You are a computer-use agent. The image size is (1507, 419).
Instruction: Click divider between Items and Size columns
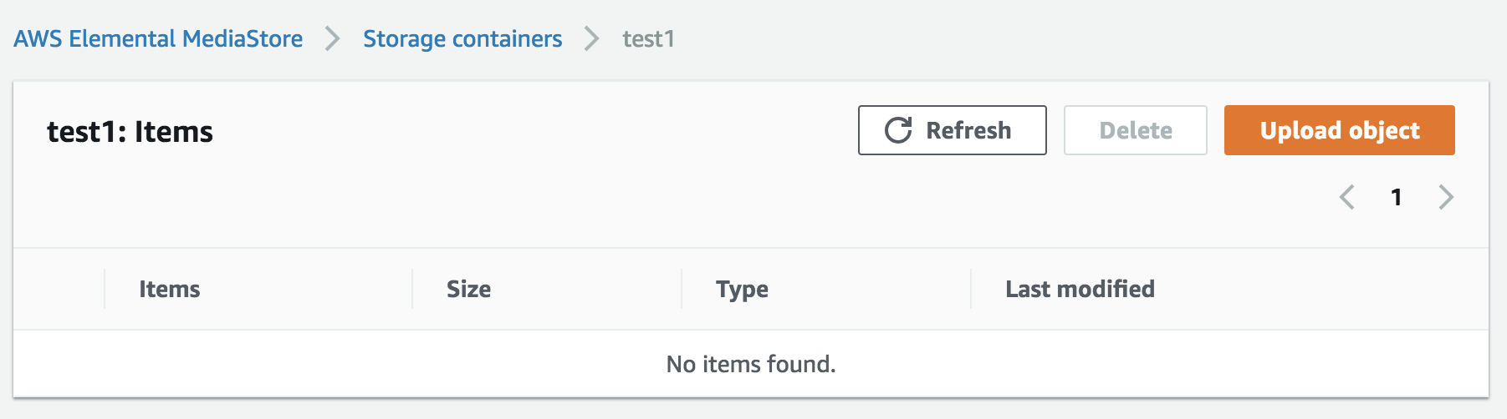click(412, 289)
